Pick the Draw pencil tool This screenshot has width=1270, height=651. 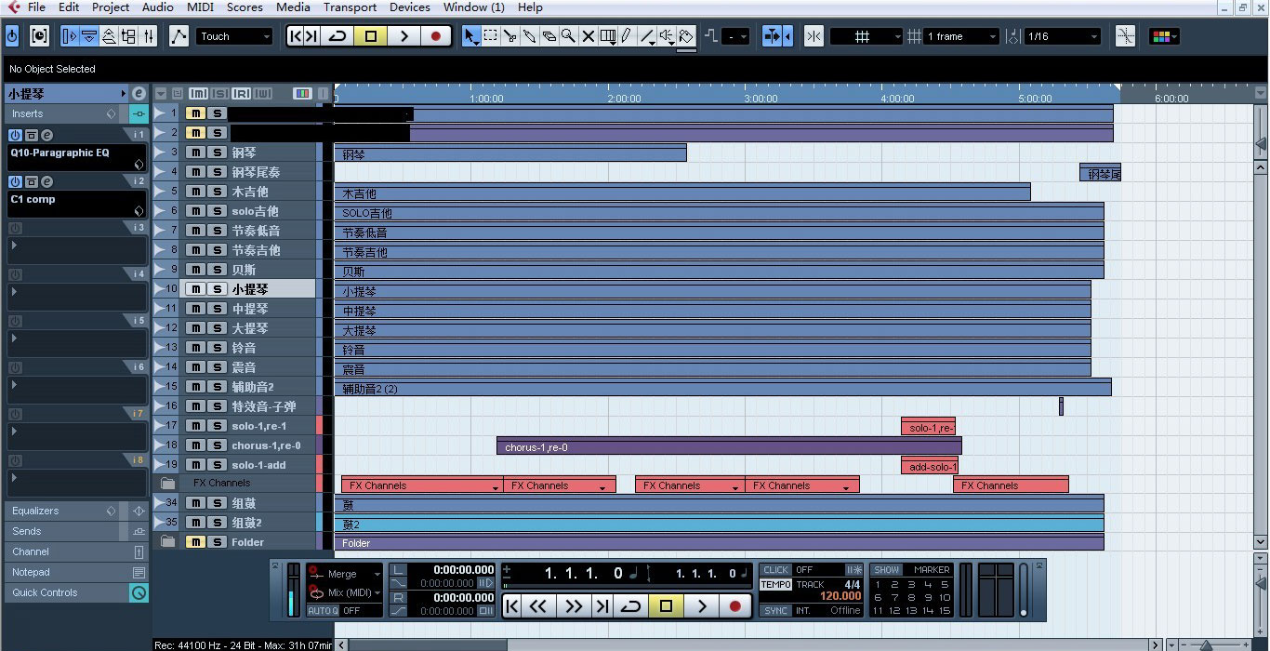[628, 36]
